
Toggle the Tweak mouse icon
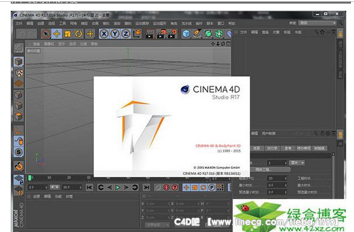[19, 141]
